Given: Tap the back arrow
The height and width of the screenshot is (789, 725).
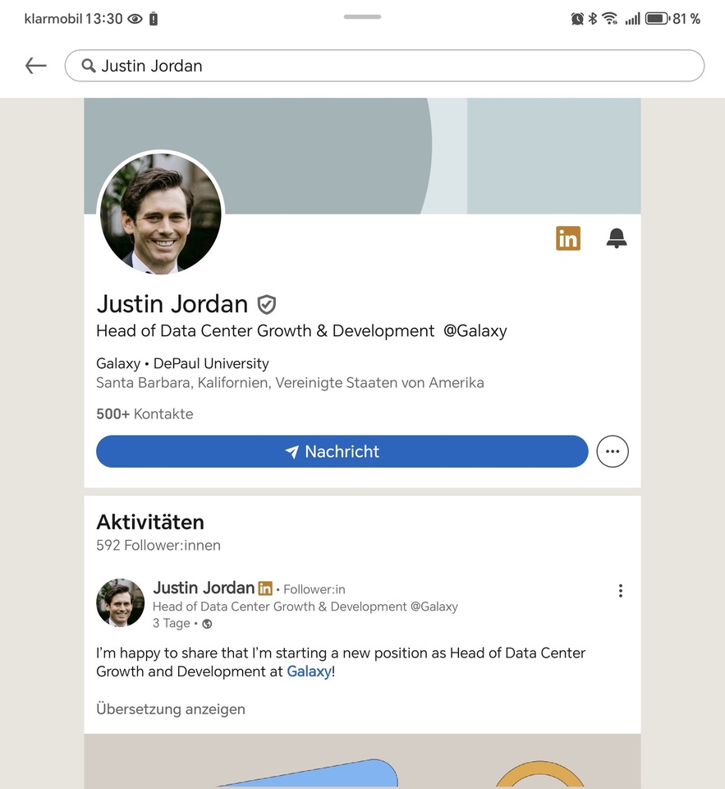Looking at the screenshot, I should (35, 66).
